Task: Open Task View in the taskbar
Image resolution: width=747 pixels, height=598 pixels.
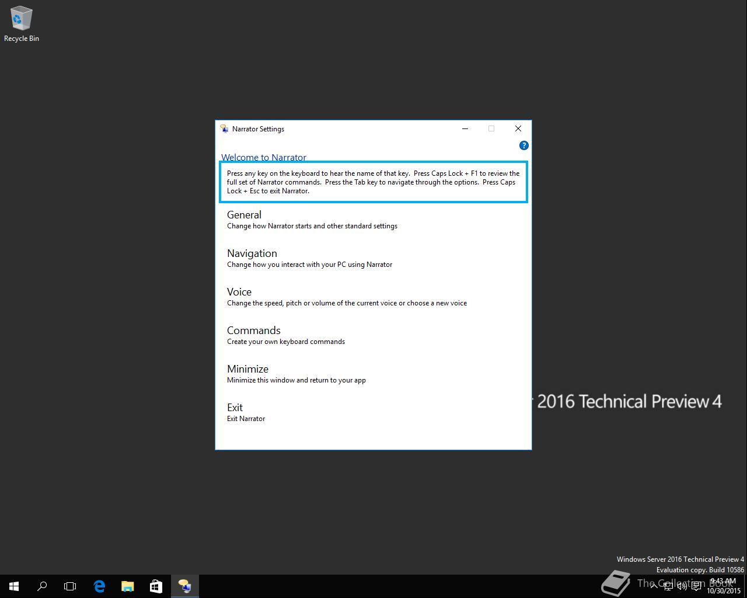Action: coord(70,586)
